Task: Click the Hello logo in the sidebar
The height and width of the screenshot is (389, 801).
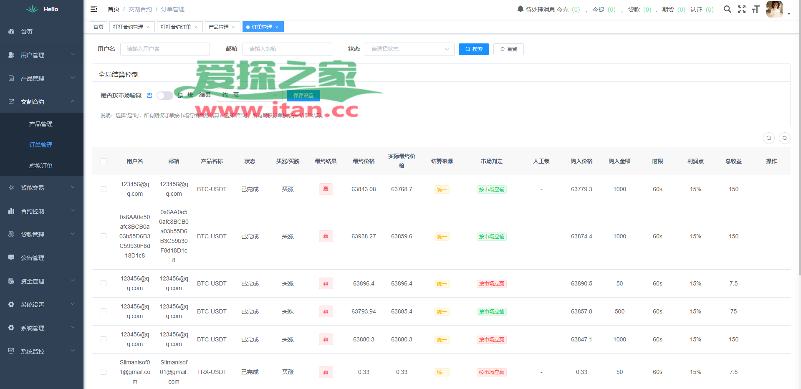Action: (x=42, y=9)
